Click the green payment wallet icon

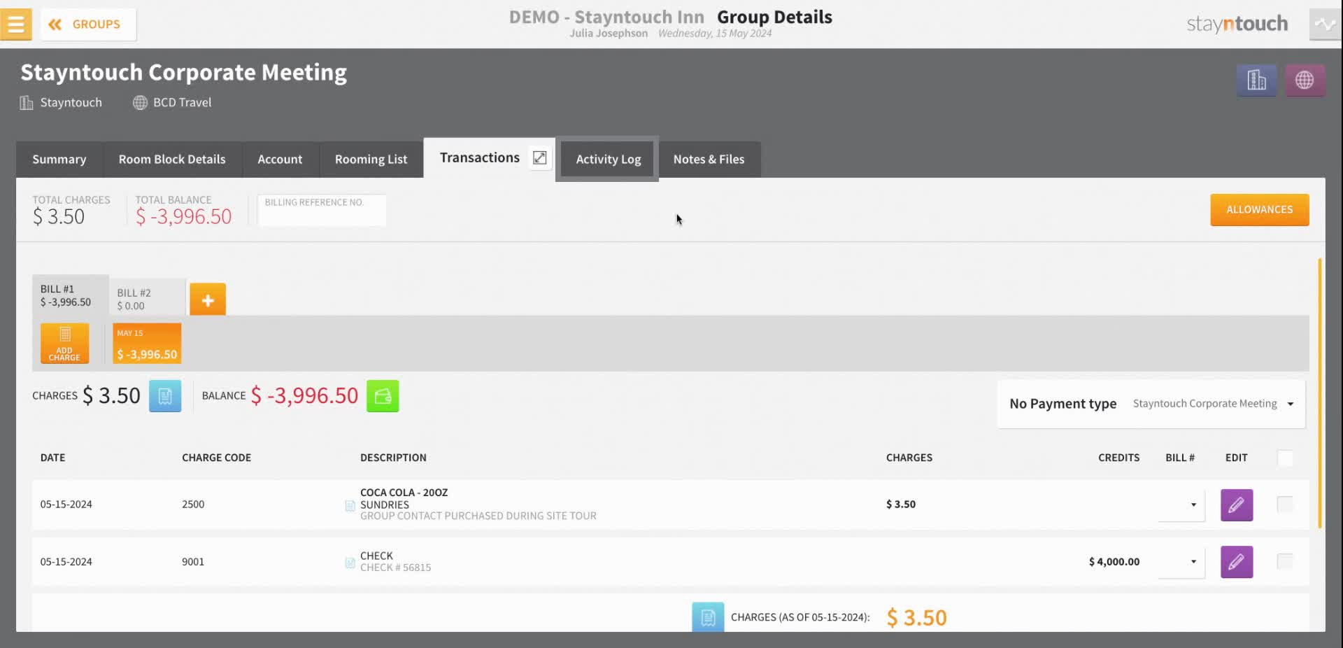coord(383,396)
